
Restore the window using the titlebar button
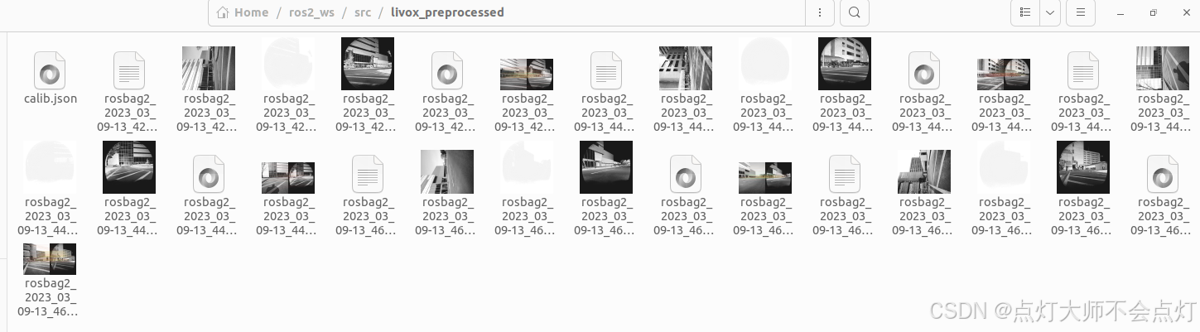1153,12
